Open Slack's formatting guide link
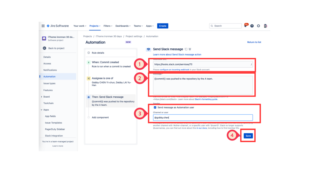309x173 pixels. click(x=206, y=99)
